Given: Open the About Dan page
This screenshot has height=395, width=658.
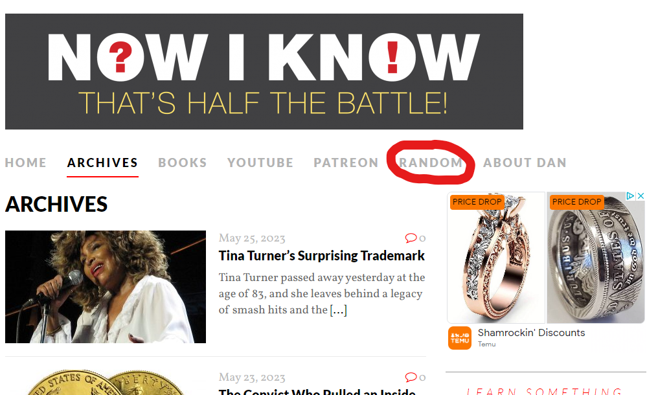Looking at the screenshot, I should pos(525,163).
